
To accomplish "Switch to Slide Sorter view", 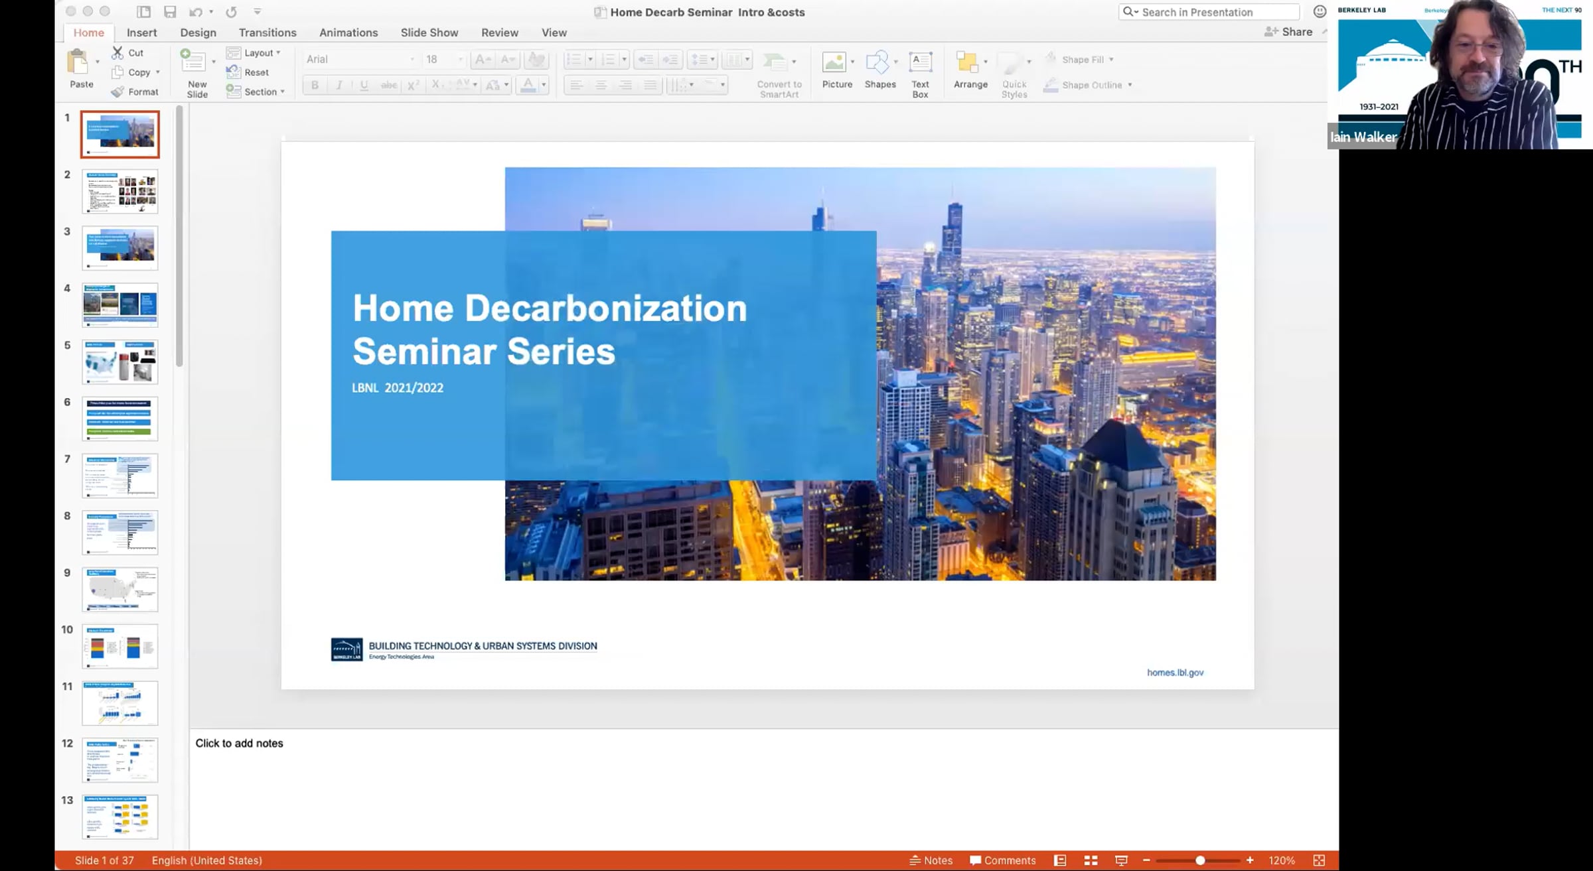I will point(1091,860).
